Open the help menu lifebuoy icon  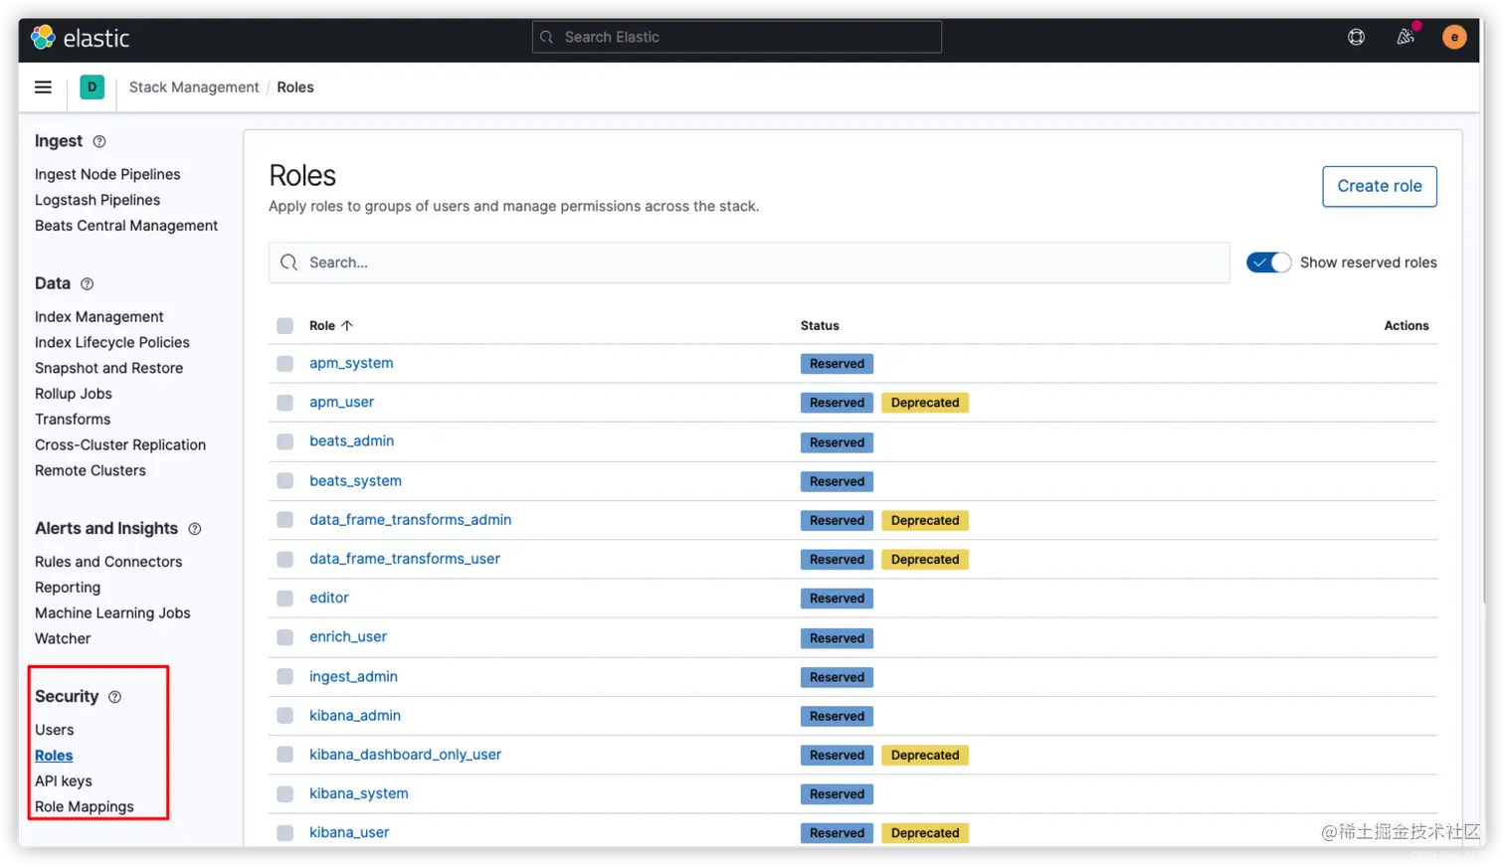(x=1356, y=38)
